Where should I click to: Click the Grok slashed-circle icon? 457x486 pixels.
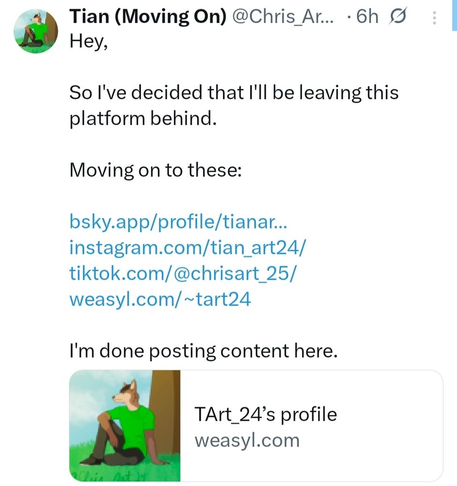pyautogui.click(x=397, y=17)
